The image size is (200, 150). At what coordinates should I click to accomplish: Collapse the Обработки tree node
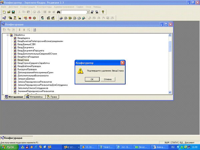[x=7, y=35]
